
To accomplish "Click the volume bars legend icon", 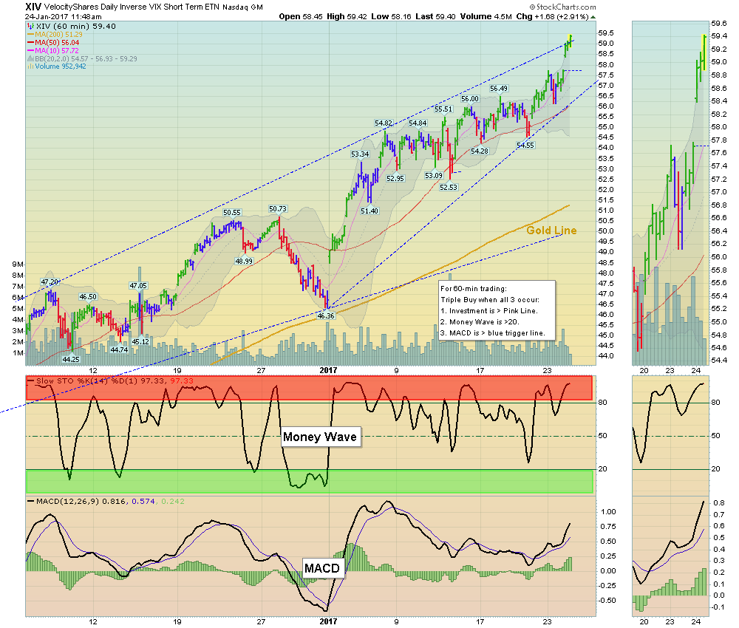I will (x=30, y=66).
